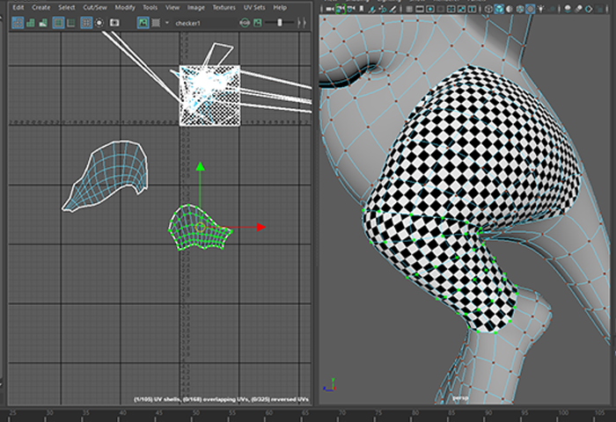Image resolution: width=616 pixels, height=422 pixels.
Task: Click the Modify menu
Action: click(125, 7)
